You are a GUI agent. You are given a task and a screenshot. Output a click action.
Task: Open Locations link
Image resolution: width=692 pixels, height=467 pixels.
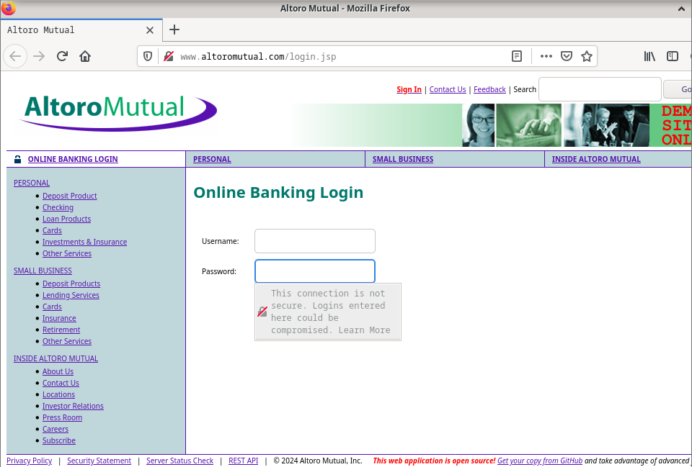(x=58, y=394)
